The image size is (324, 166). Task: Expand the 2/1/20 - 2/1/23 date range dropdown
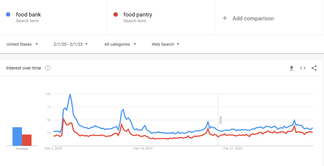pos(71,44)
